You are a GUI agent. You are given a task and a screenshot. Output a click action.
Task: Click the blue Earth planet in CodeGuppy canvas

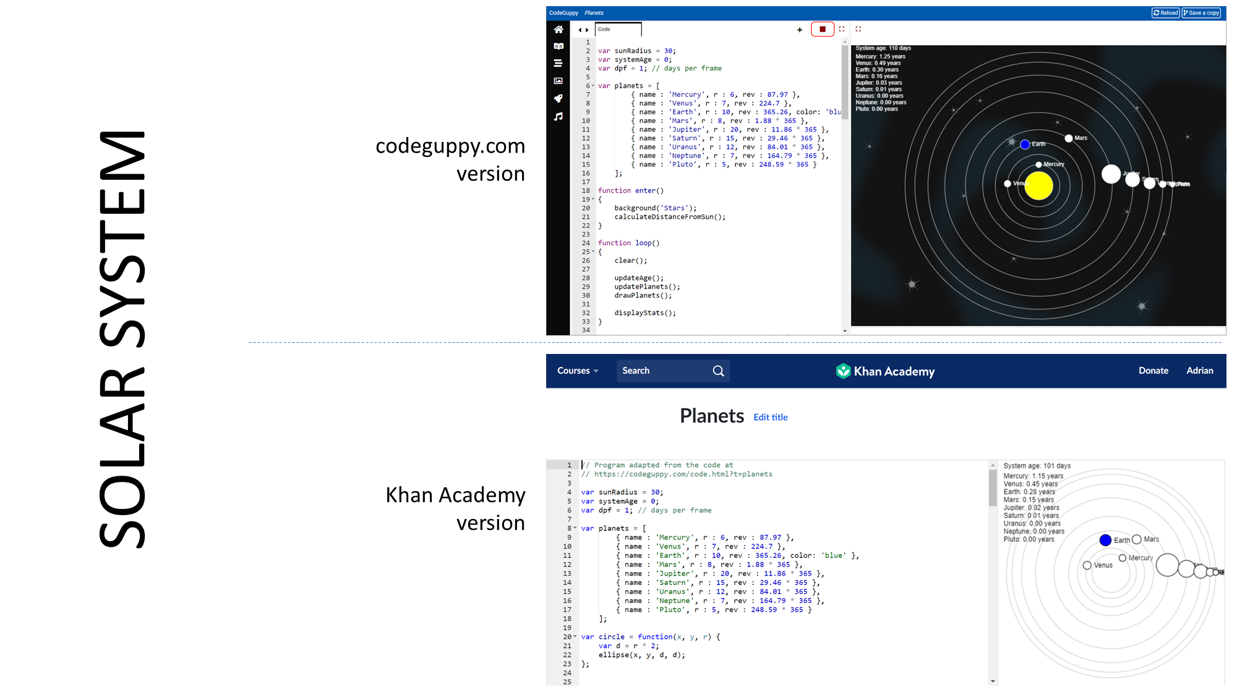pyautogui.click(x=1025, y=145)
